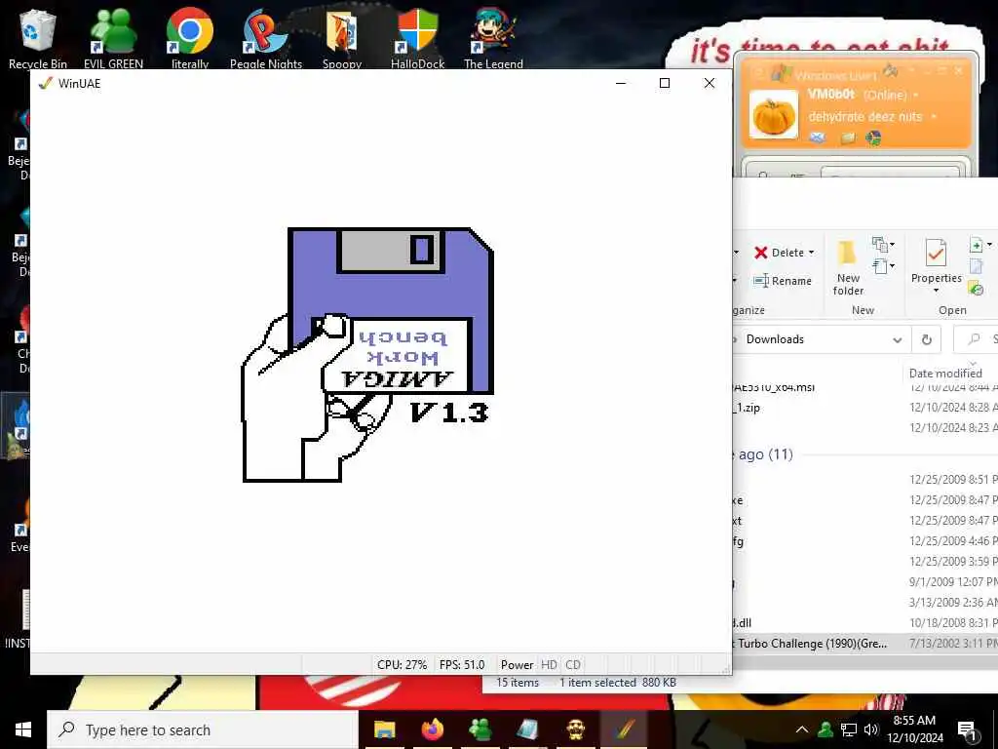Open the volume tray icon
This screenshot has height=749, width=998.
[x=870, y=729]
